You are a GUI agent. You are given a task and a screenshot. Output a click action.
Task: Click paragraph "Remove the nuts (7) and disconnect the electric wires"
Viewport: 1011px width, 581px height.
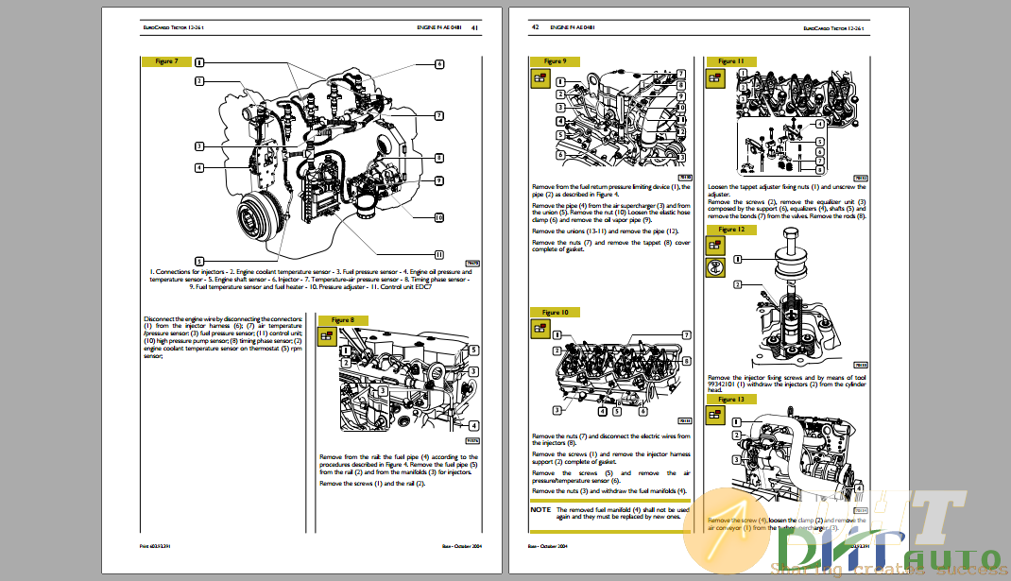coord(610,439)
